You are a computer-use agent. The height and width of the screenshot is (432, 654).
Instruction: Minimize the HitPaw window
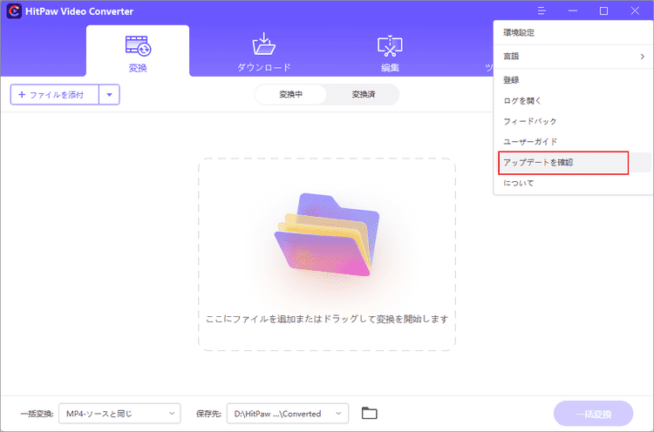click(573, 10)
